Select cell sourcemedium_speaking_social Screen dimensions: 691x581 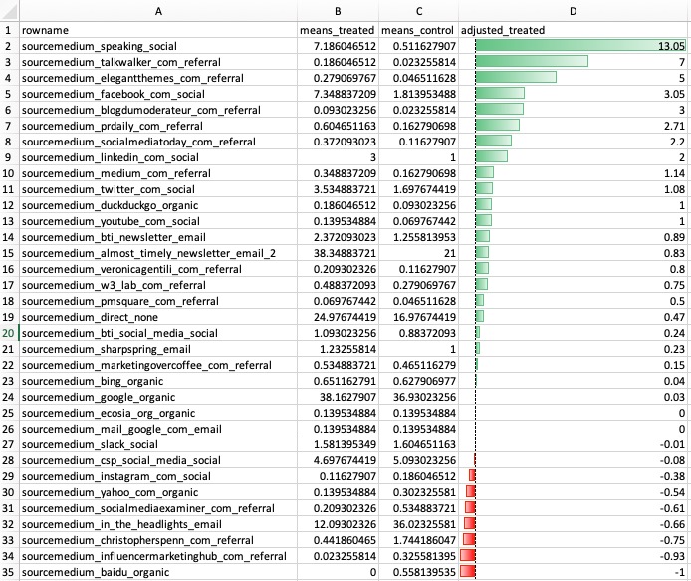tap(158, 46)
